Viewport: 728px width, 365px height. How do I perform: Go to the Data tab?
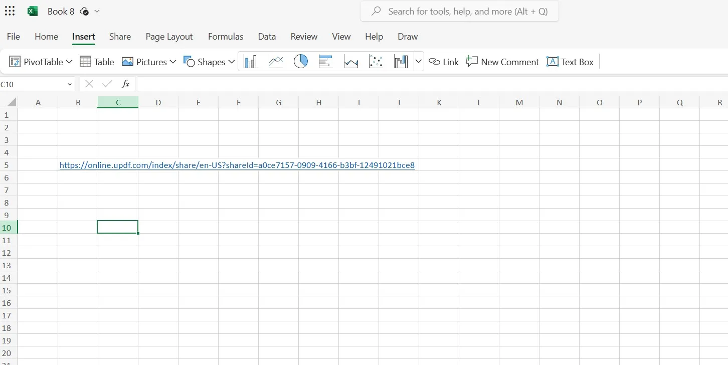coord(267,37)
